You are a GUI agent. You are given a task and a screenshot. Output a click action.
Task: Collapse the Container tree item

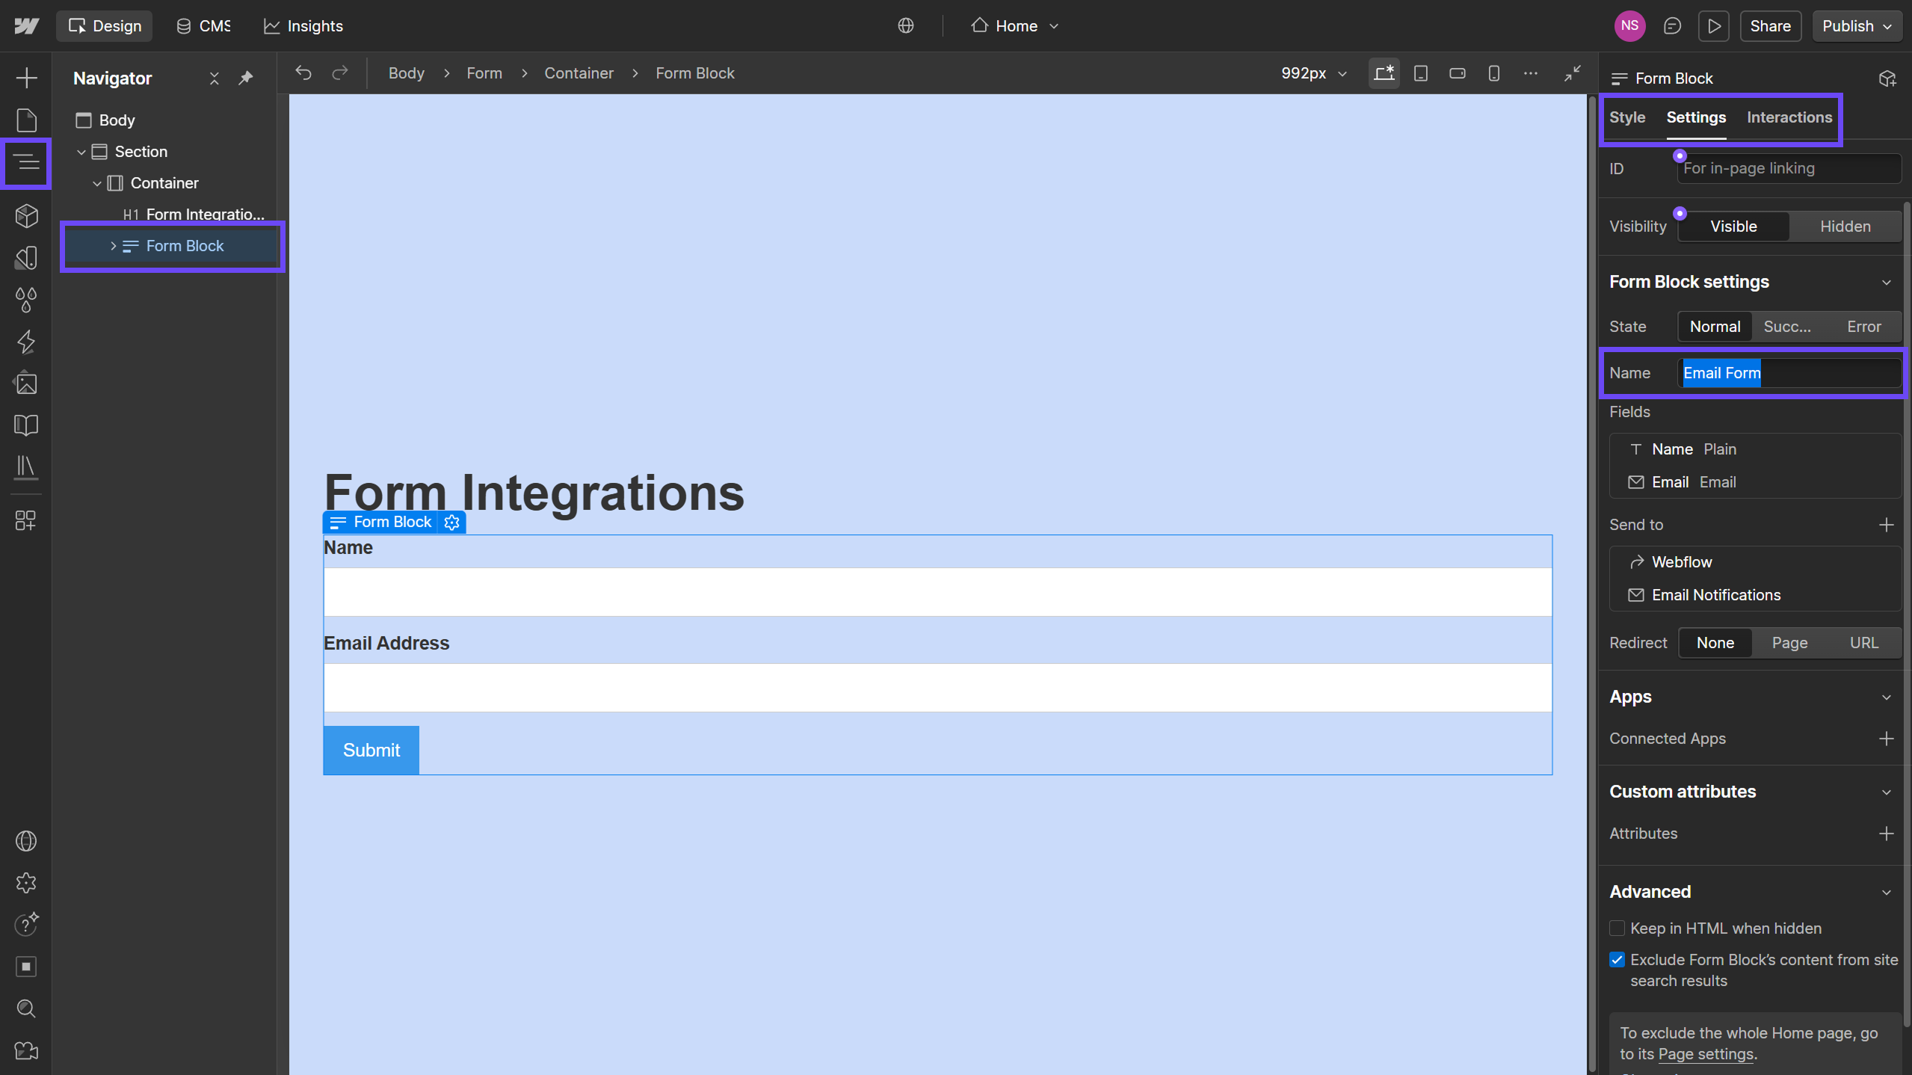97,183
